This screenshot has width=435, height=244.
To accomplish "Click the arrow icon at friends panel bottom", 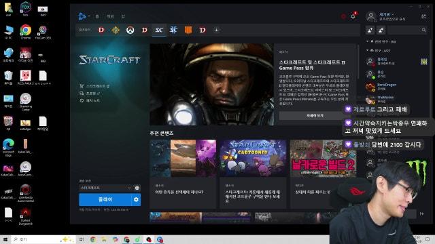I will tap(422, 213).
